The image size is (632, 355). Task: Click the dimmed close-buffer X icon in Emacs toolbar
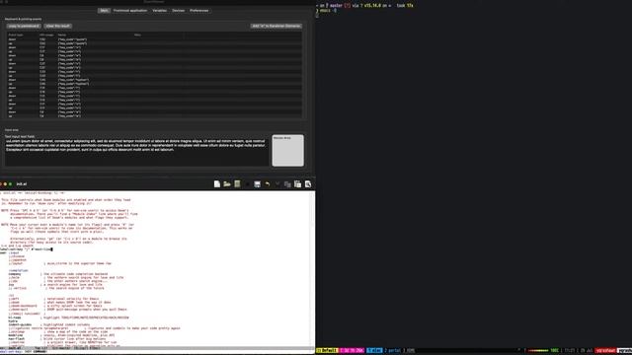pyautogui.click(x=247, y=184)
